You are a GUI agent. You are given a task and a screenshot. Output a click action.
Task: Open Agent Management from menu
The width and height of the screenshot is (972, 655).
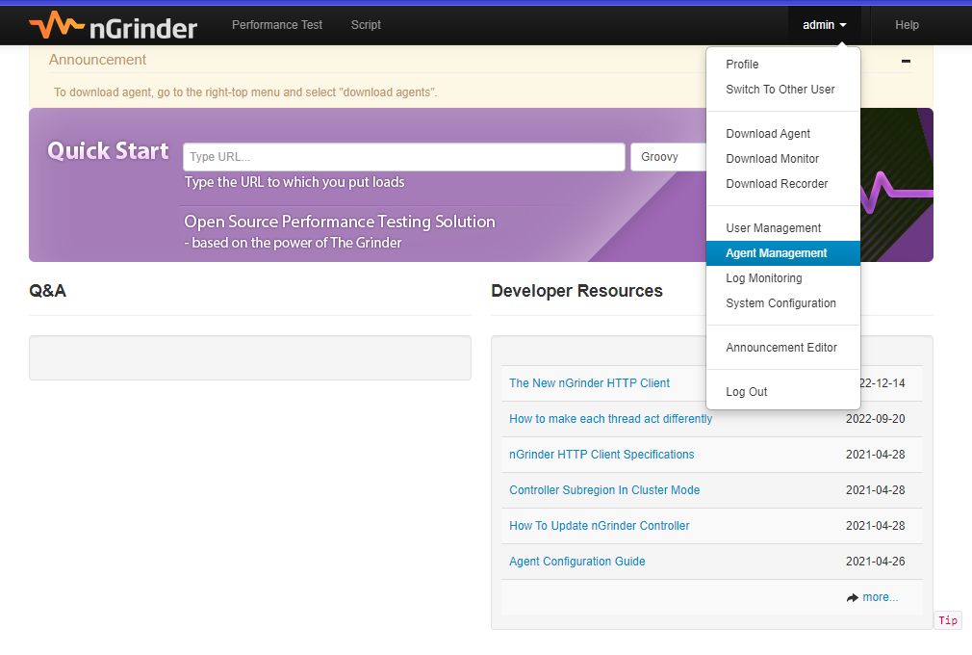click(783, 253)
